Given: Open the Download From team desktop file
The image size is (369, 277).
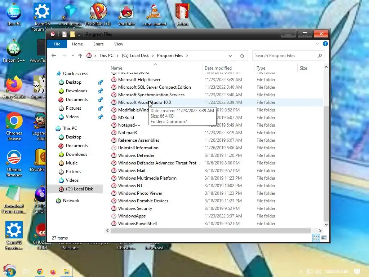Looking at the screenshot, I should [x=14, y=199].
